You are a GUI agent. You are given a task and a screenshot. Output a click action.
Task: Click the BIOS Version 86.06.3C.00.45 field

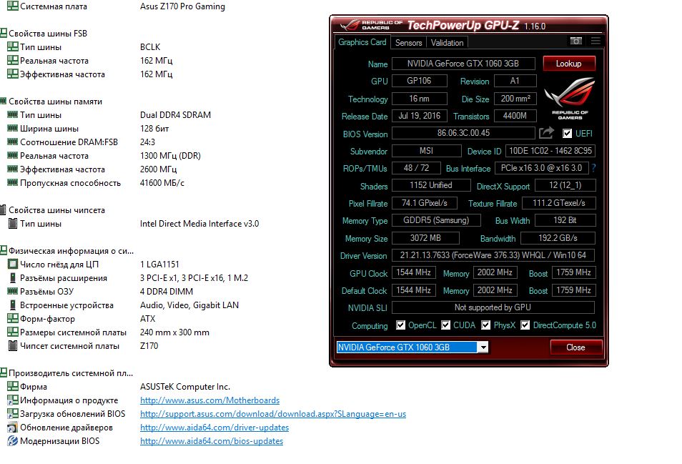point(463,133)
